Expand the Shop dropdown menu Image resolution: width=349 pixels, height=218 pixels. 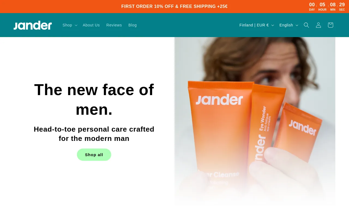tap(70, 25)
